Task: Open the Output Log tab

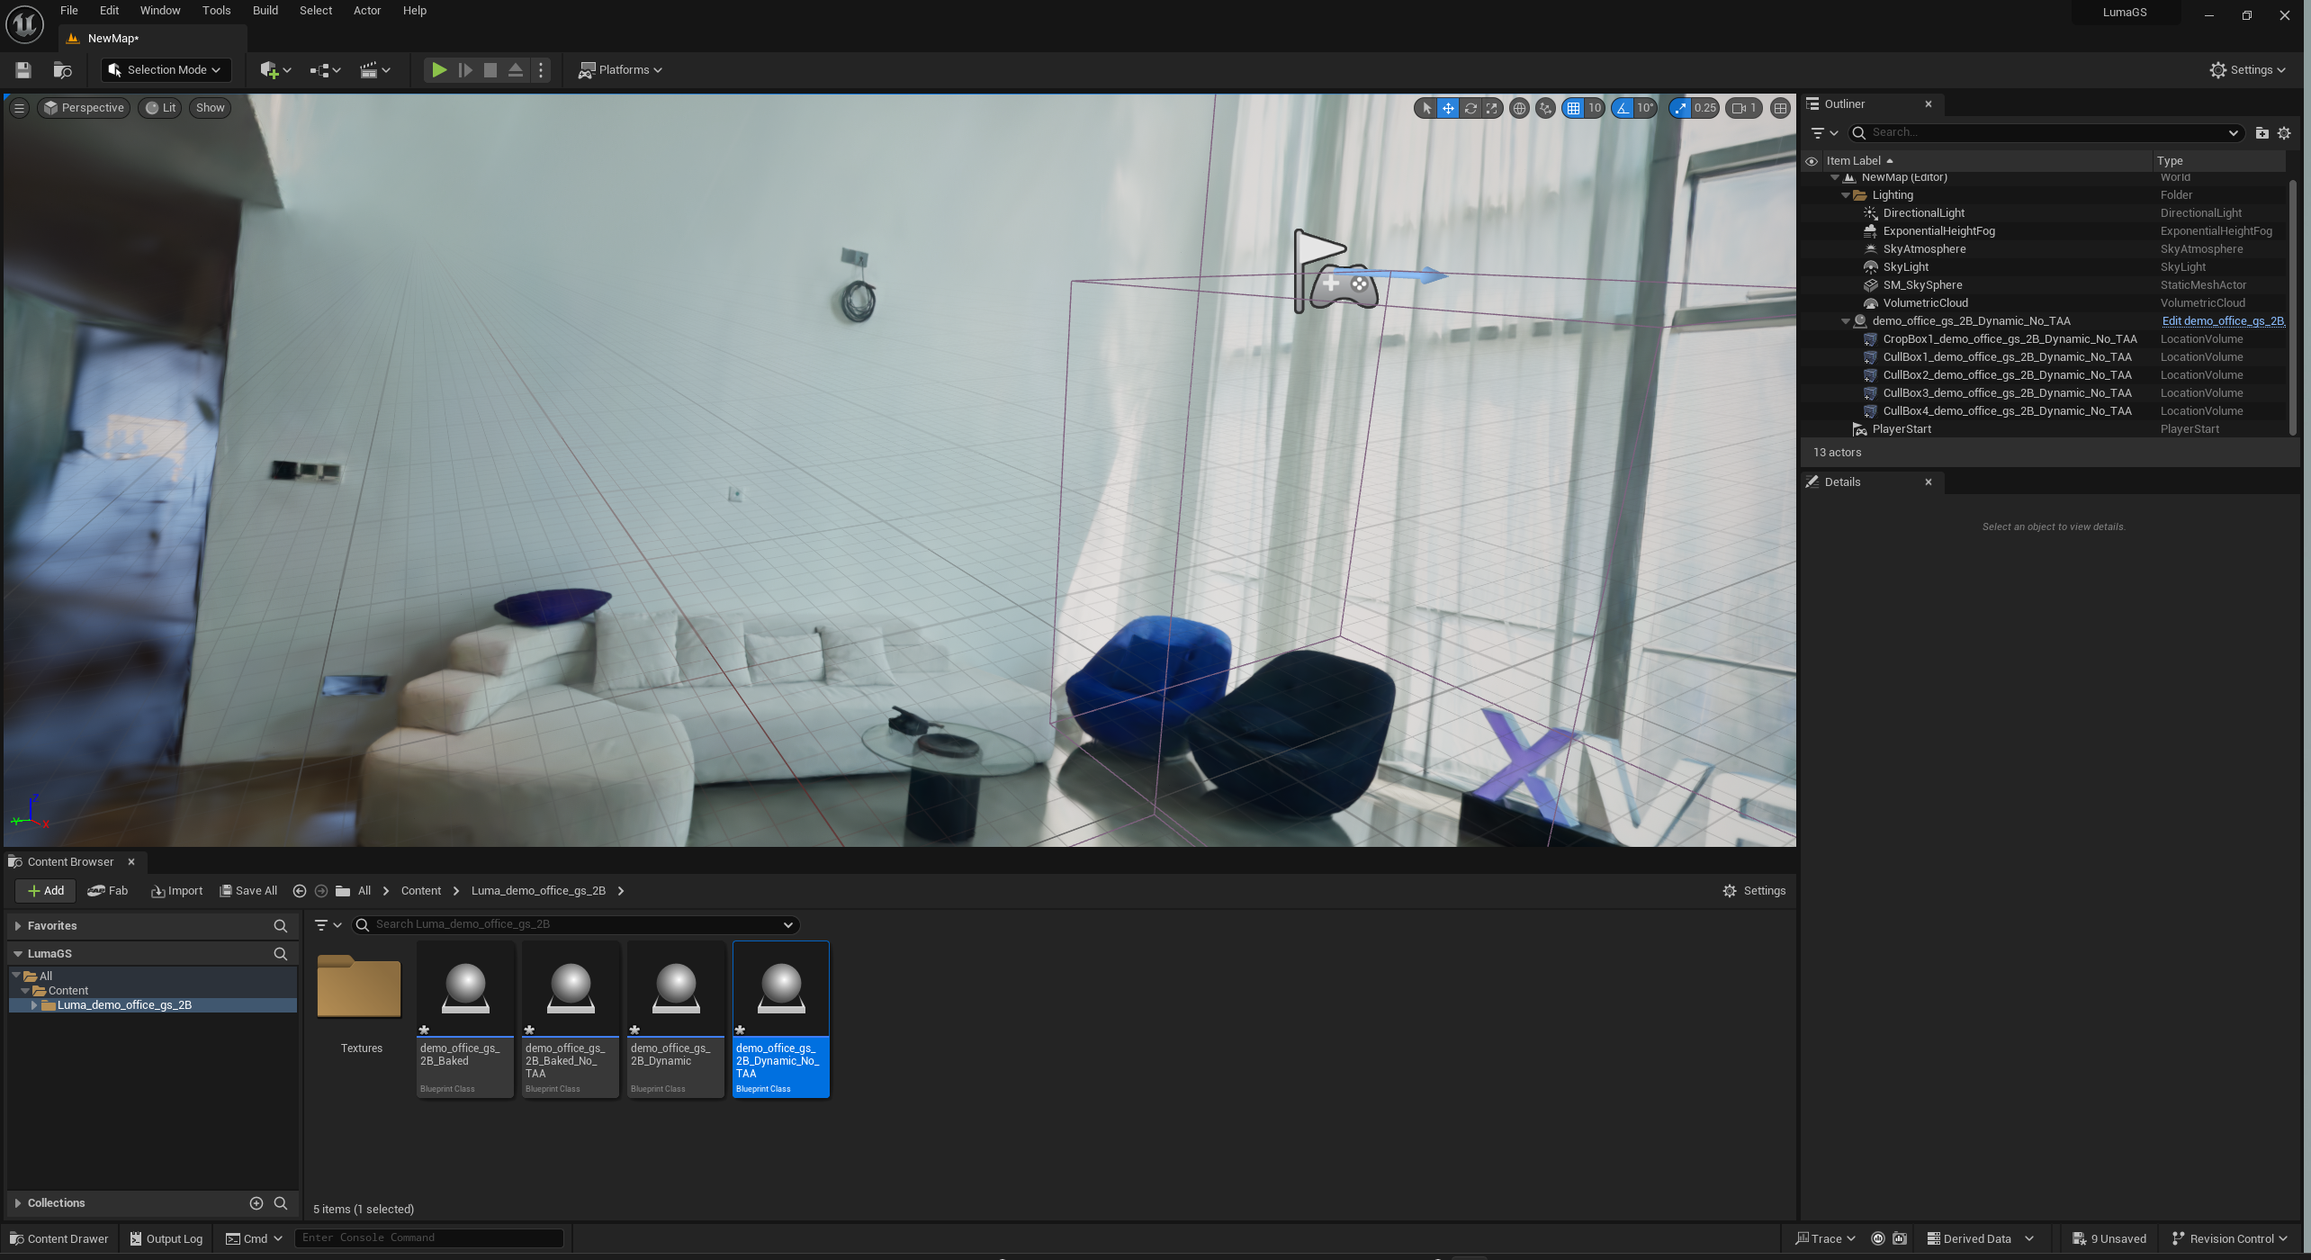Action: pyautogui.click(x=166, y=1238)
